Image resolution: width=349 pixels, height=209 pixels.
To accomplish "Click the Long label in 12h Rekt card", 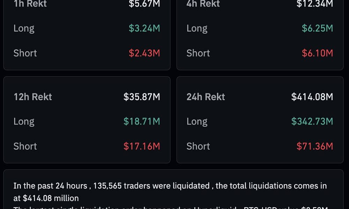I will click(24, 121).
